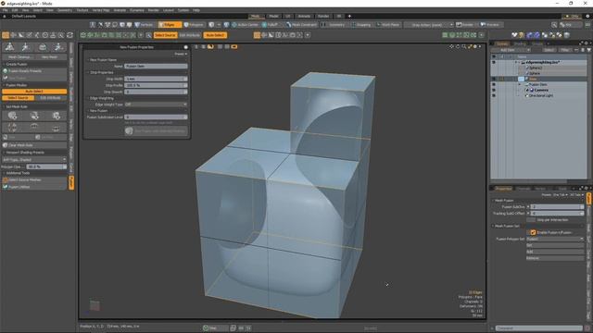Click the Strip Profile percentage field
The height and width of the screenshot is (333, 593).
point(156,85)
